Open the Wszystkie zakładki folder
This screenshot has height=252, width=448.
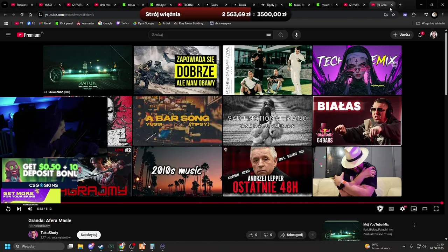tap(430, 23)
